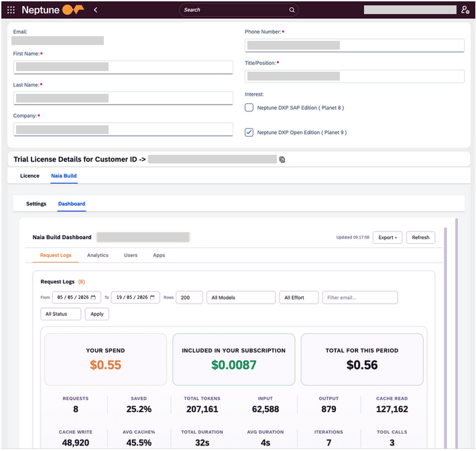Click the dashboard vertical scrollbar
The image size is (476, 451).
pyautogui.click(x=446, y=337)
